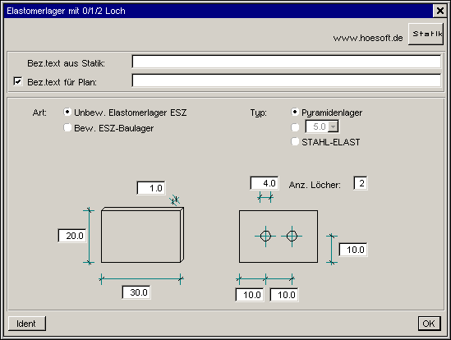Click the 30.0 width input field
Screen dimensions: 451x340
pos(136,292)
